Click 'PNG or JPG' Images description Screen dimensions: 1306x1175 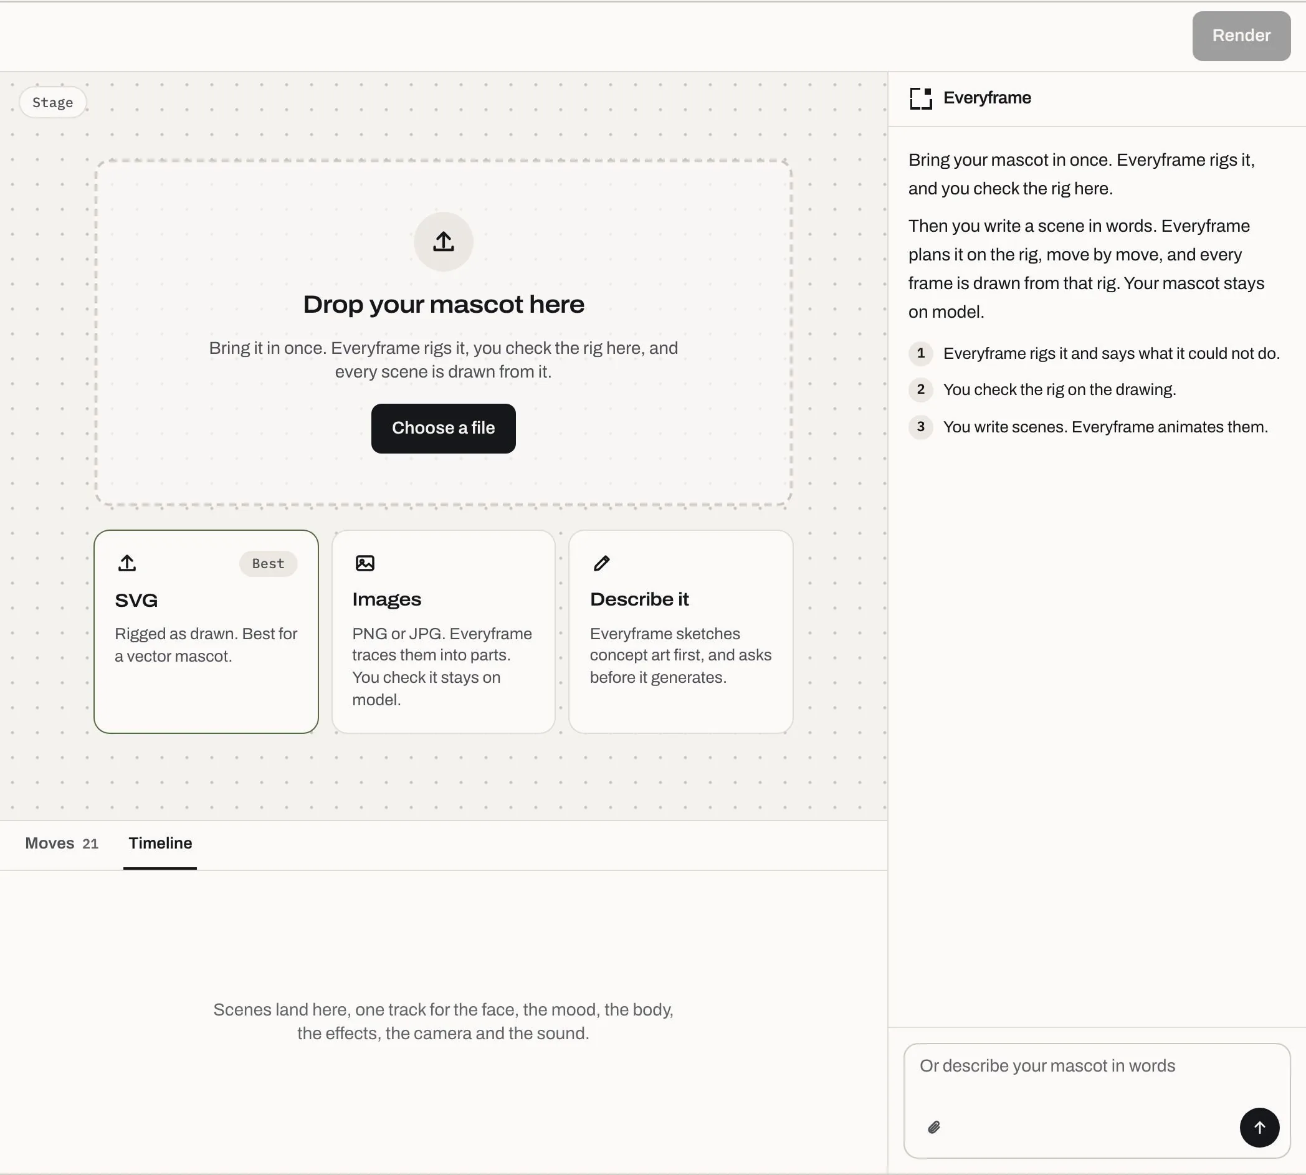click(x=442, y=666)
